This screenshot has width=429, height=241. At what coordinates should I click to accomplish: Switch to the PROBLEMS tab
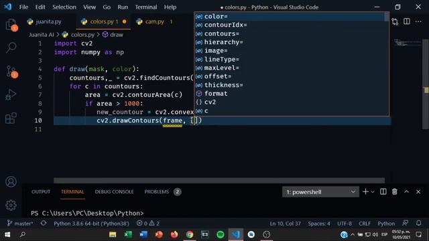point(162,192)
